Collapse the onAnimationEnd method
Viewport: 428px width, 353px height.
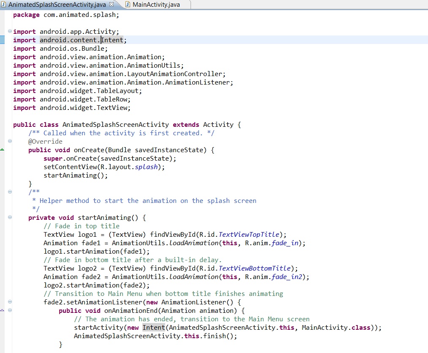[x=9, y=310]
